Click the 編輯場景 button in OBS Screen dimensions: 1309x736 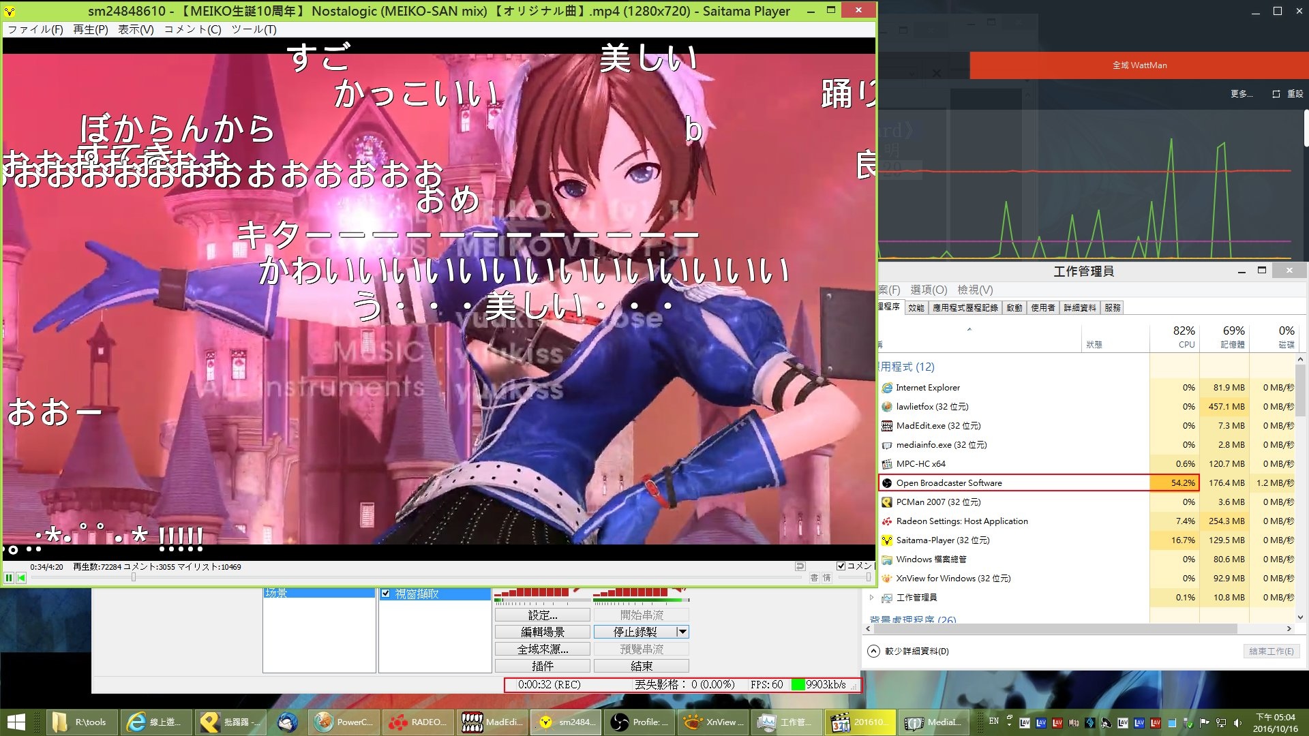pyautogui.click(x=543, y=632)
